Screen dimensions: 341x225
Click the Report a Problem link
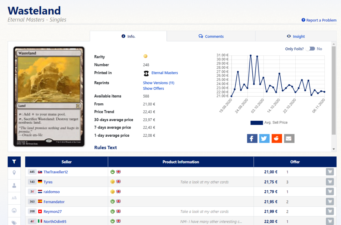click(x=319, y=20)
